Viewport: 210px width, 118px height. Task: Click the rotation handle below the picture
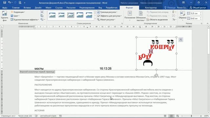click(x=156, y=75)
